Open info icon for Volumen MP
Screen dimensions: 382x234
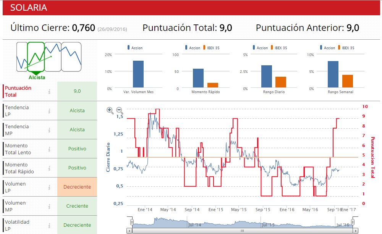pos(49,206)
